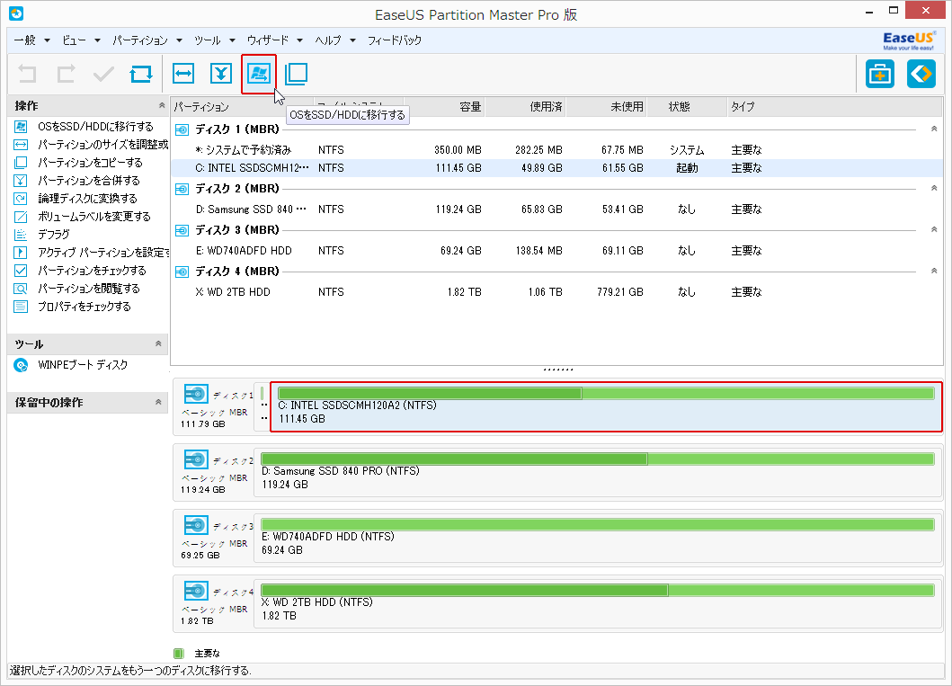This screenshot has width=952, height=686.
Task: Click the 容量 column header
Action: pos(444,107)
